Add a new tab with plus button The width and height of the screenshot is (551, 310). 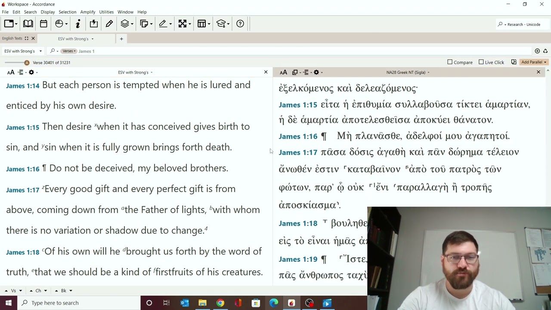pos(121,39)
